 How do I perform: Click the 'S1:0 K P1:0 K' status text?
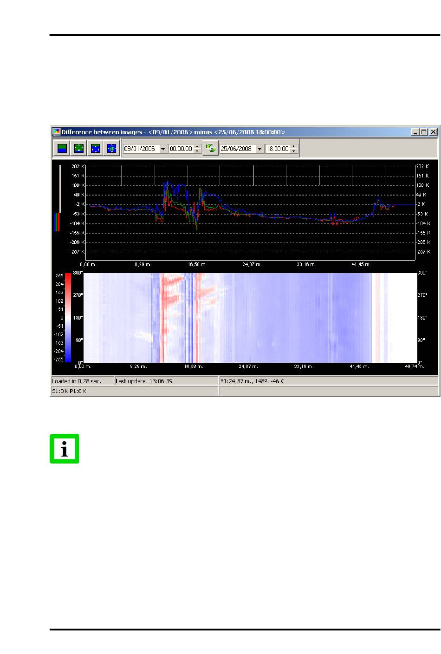[x=69, y=391]
